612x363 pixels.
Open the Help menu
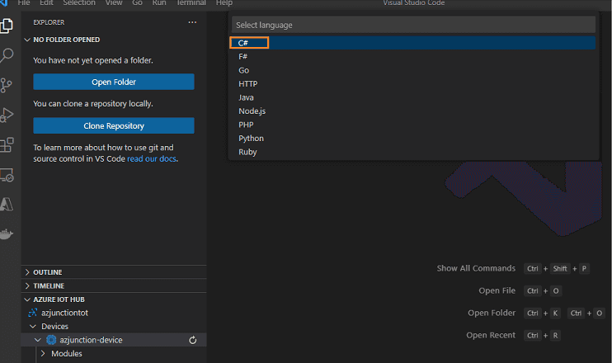point(224,3)
